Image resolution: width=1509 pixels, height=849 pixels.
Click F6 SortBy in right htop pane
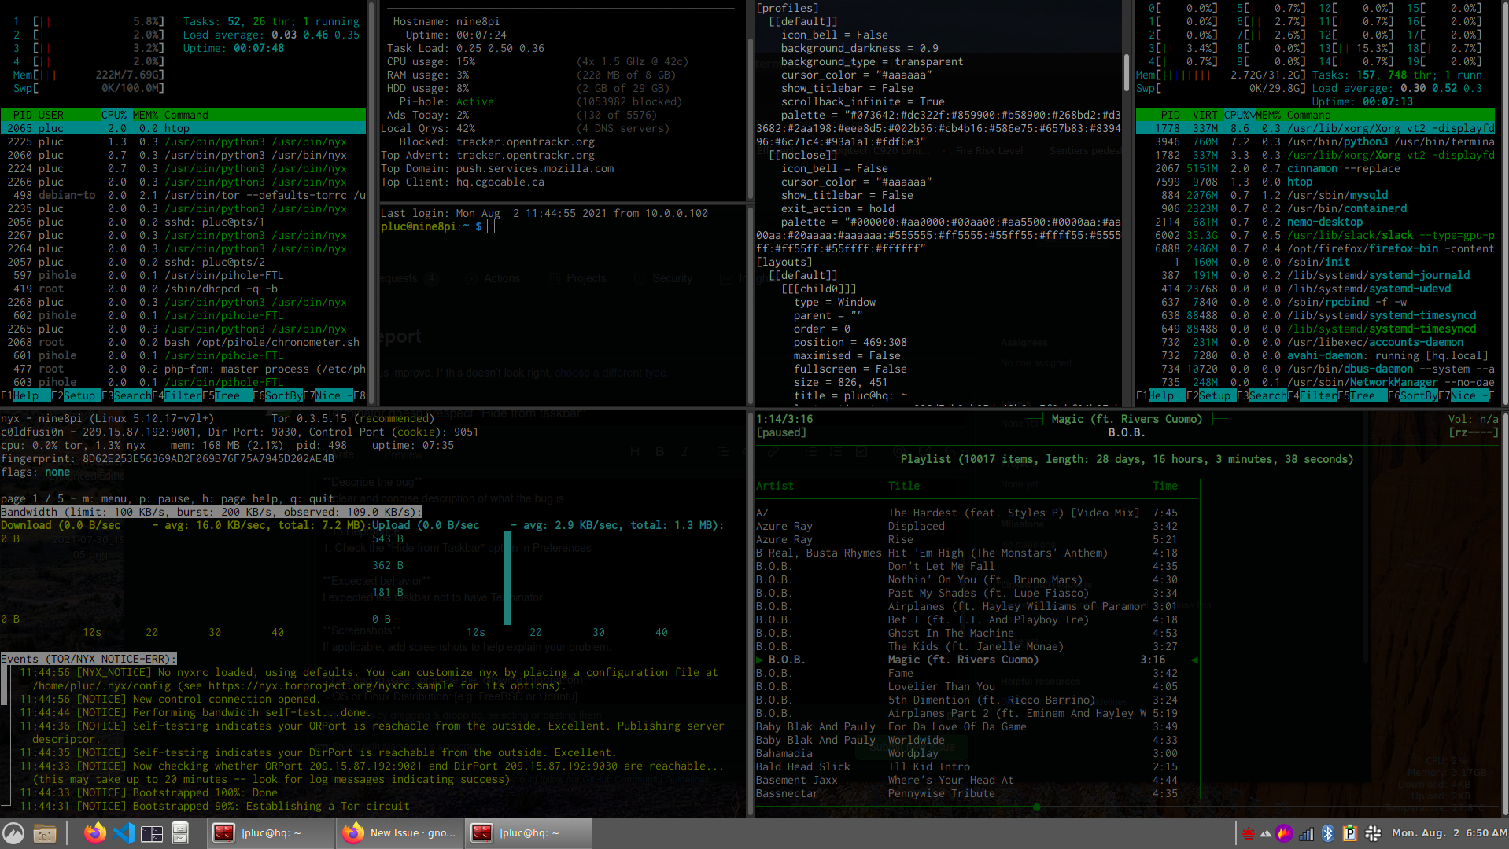(x=1413, y=395)
